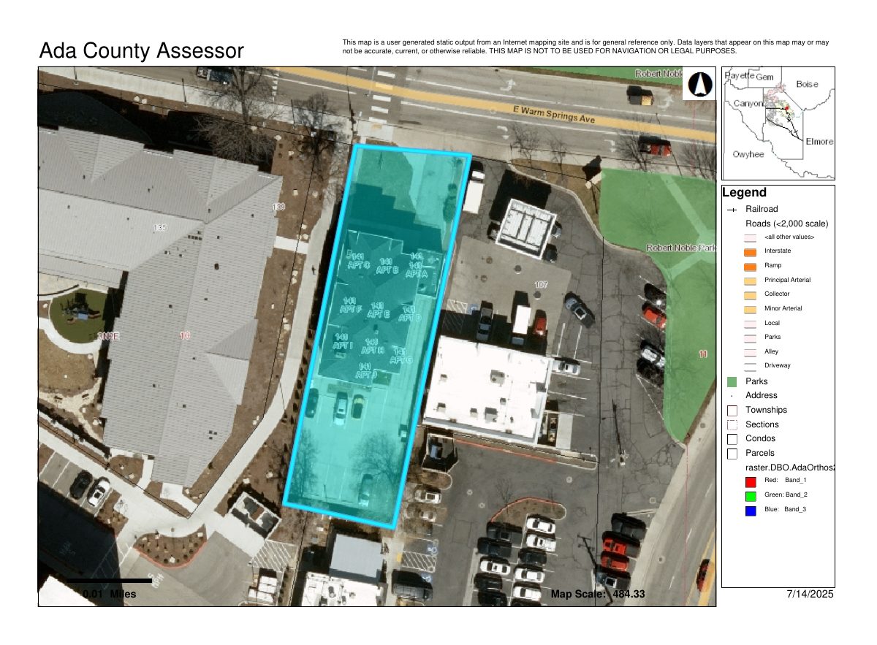Image resolution: width=877 pixels, height=645 pixels.
Task: Click the red 10 section label
Action: (185, 336)
